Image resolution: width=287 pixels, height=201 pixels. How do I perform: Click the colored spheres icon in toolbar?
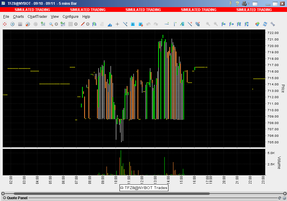(257, 24)
